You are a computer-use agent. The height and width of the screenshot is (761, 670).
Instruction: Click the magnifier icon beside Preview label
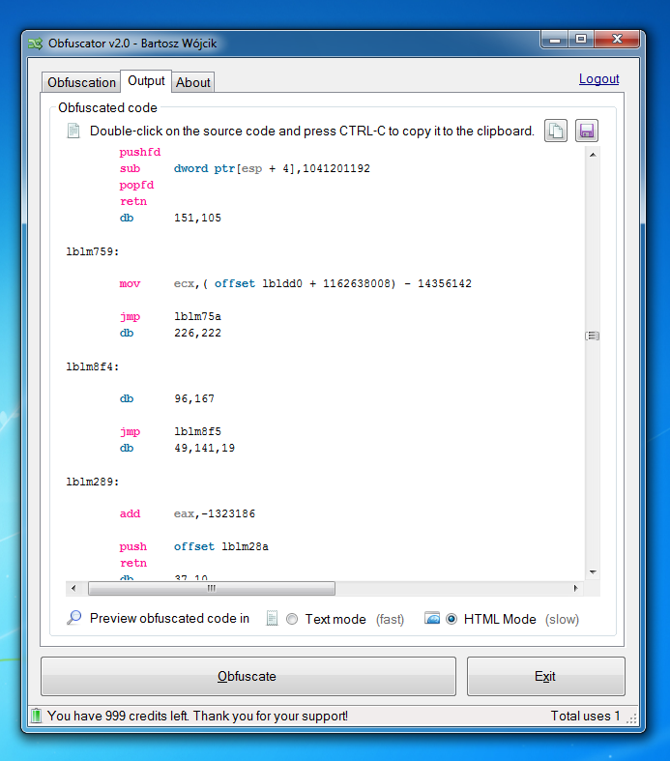(x=74, y=618)
